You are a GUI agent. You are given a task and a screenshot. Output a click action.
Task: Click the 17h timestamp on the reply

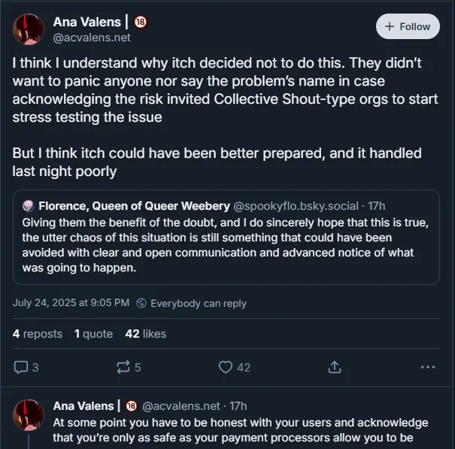tap(238, 406)
